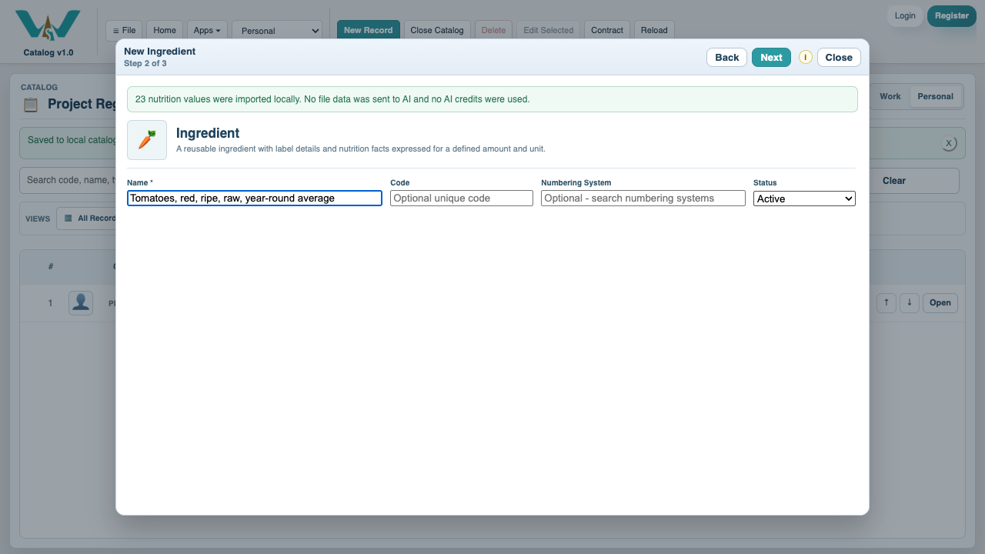Click the Catalog v1.0 logo

point(48,32)
